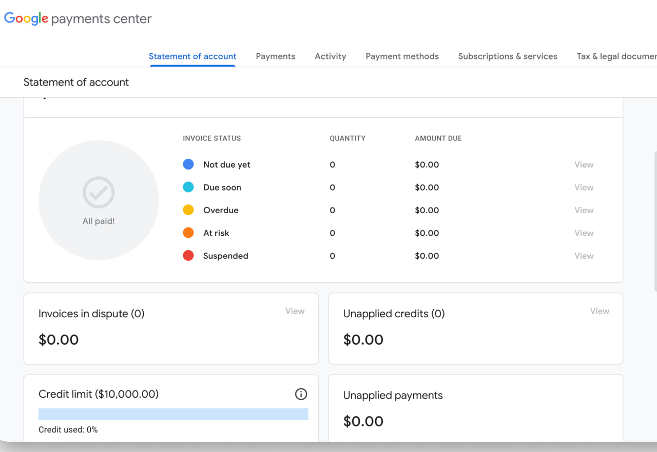Screen dimensions: 657x452
Task: Click the Not due yet row $0.00 amount
Action: click(427, 165)
